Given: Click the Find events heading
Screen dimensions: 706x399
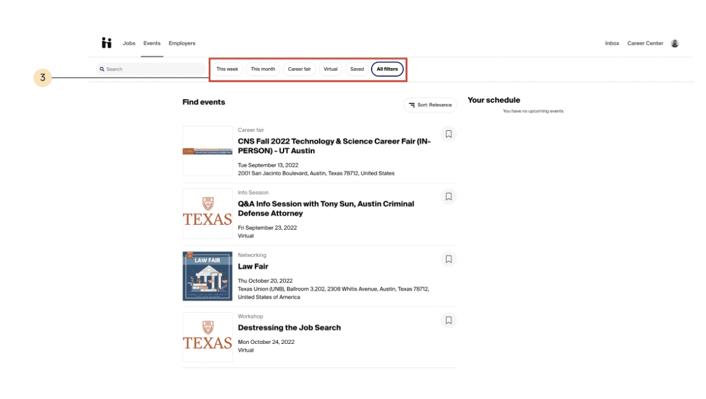Looking at the screenshot, I should [203, 102].
